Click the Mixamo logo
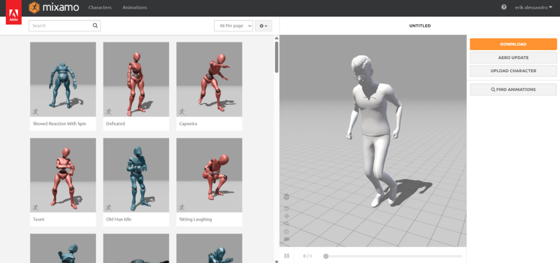 point(54,7)
